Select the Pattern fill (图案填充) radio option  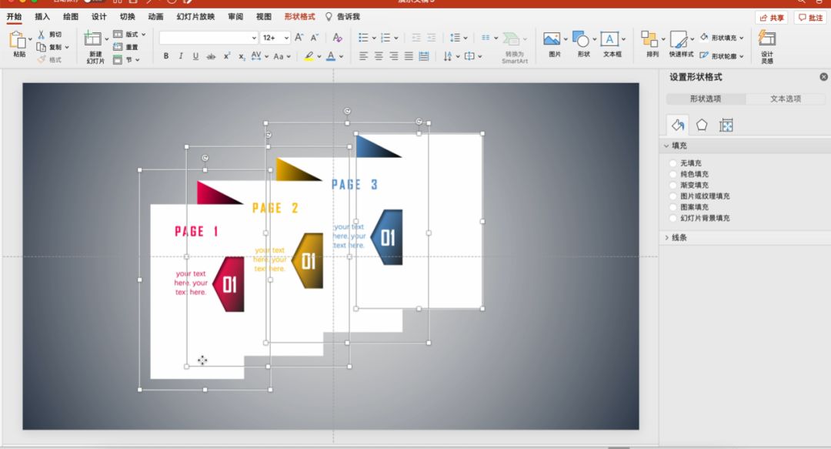pos(673,207)
